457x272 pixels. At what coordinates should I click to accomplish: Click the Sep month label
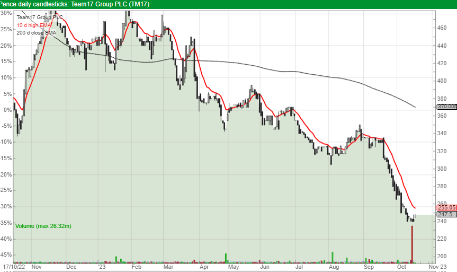pos(369,267)
